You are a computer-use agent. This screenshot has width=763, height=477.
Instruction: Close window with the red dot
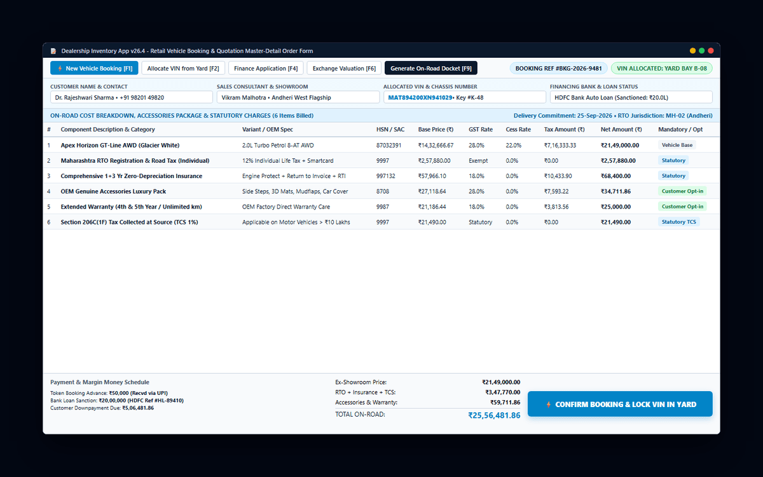pos(711,51)
